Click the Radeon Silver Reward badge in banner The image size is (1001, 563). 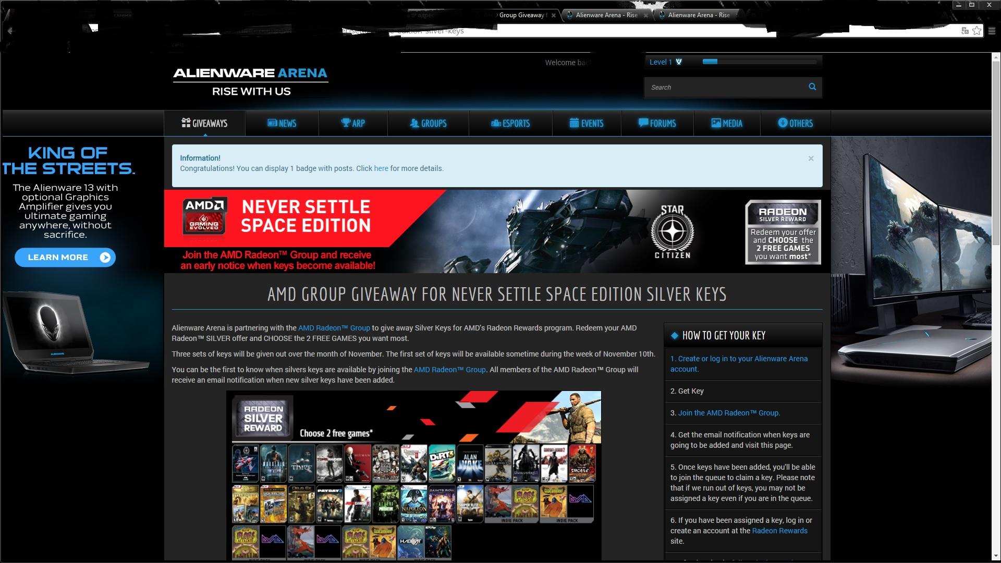point(783,231)
